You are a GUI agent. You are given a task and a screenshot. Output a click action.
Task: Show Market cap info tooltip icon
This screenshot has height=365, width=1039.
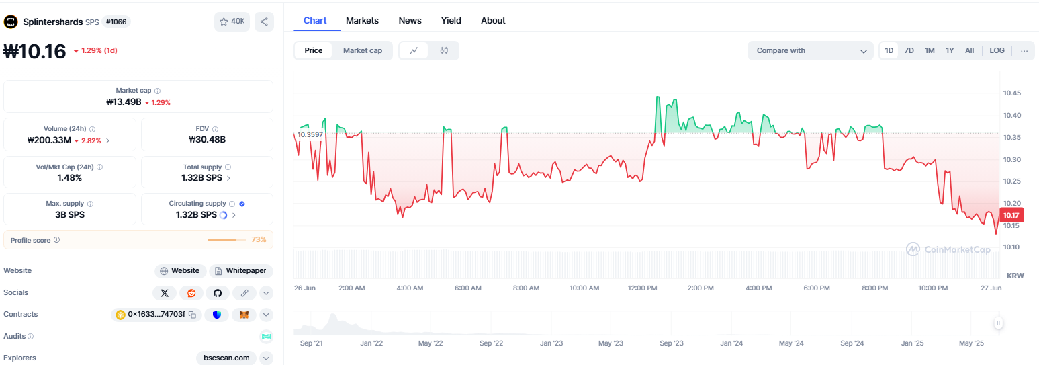pos(158,91)
